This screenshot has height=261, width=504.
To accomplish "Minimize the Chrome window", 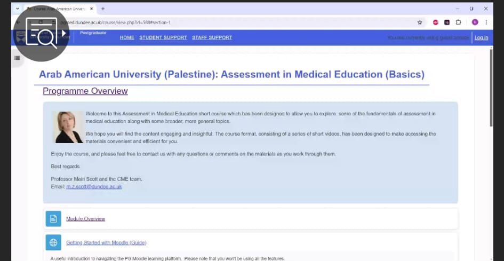I will [458, 9].
